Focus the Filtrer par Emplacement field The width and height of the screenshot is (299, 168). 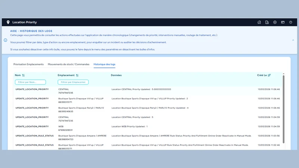[x=73, y=82]
